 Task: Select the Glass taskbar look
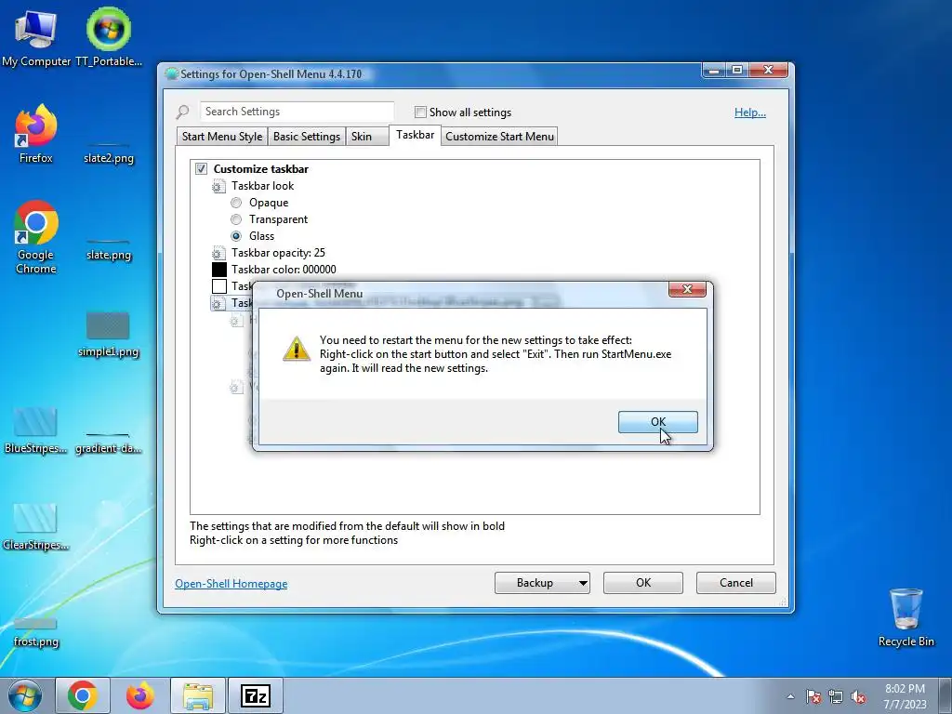tap(236, 236)
